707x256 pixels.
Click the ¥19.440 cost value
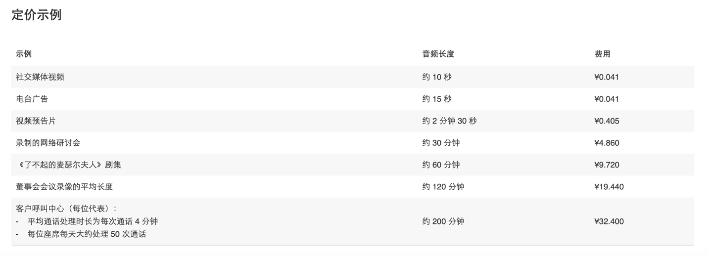(609, 187)
